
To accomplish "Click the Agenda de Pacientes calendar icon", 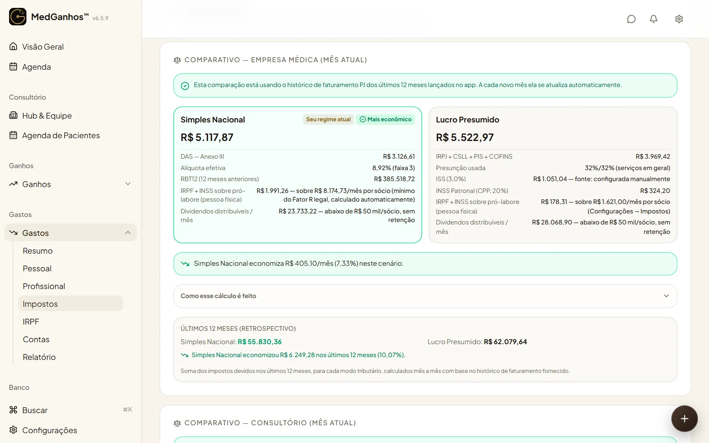I will (x=13, y=135).
